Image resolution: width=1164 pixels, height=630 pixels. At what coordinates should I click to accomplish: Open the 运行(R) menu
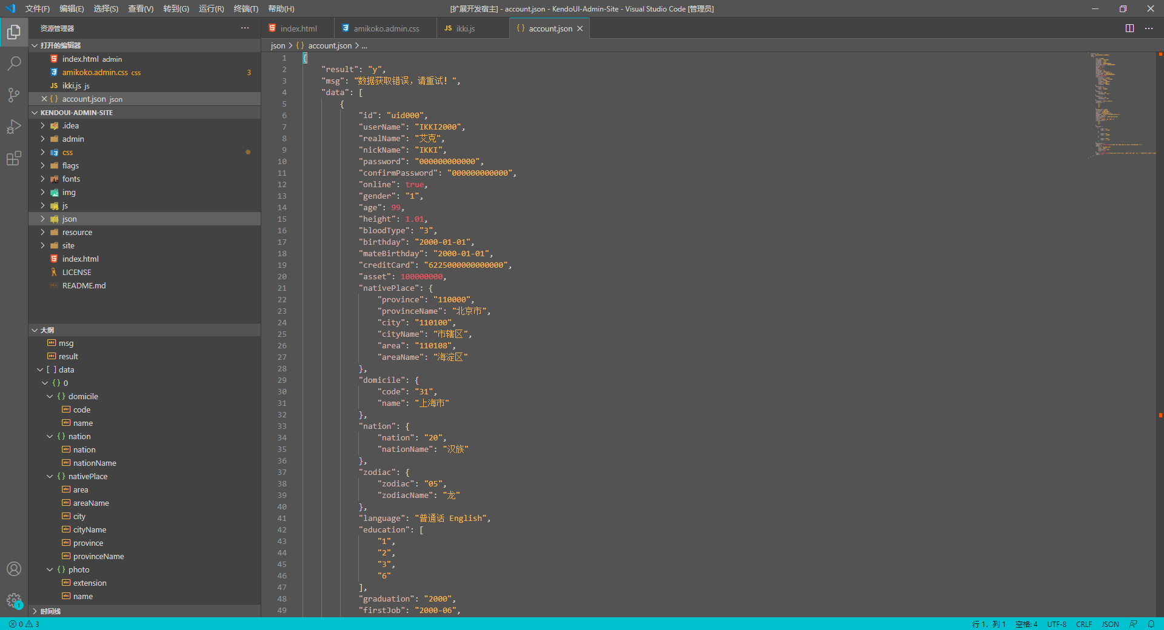pos(211,8)
